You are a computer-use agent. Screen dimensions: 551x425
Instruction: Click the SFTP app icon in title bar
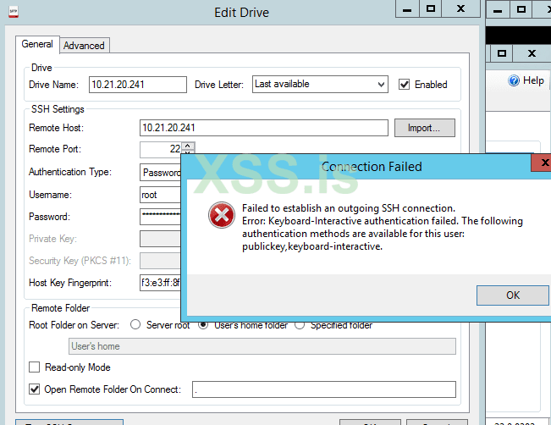14,12
